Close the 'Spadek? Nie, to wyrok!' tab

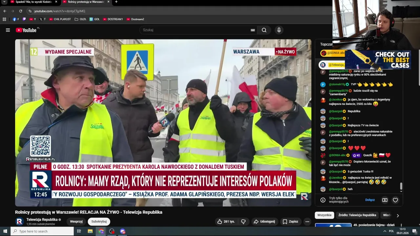(56, 2)
